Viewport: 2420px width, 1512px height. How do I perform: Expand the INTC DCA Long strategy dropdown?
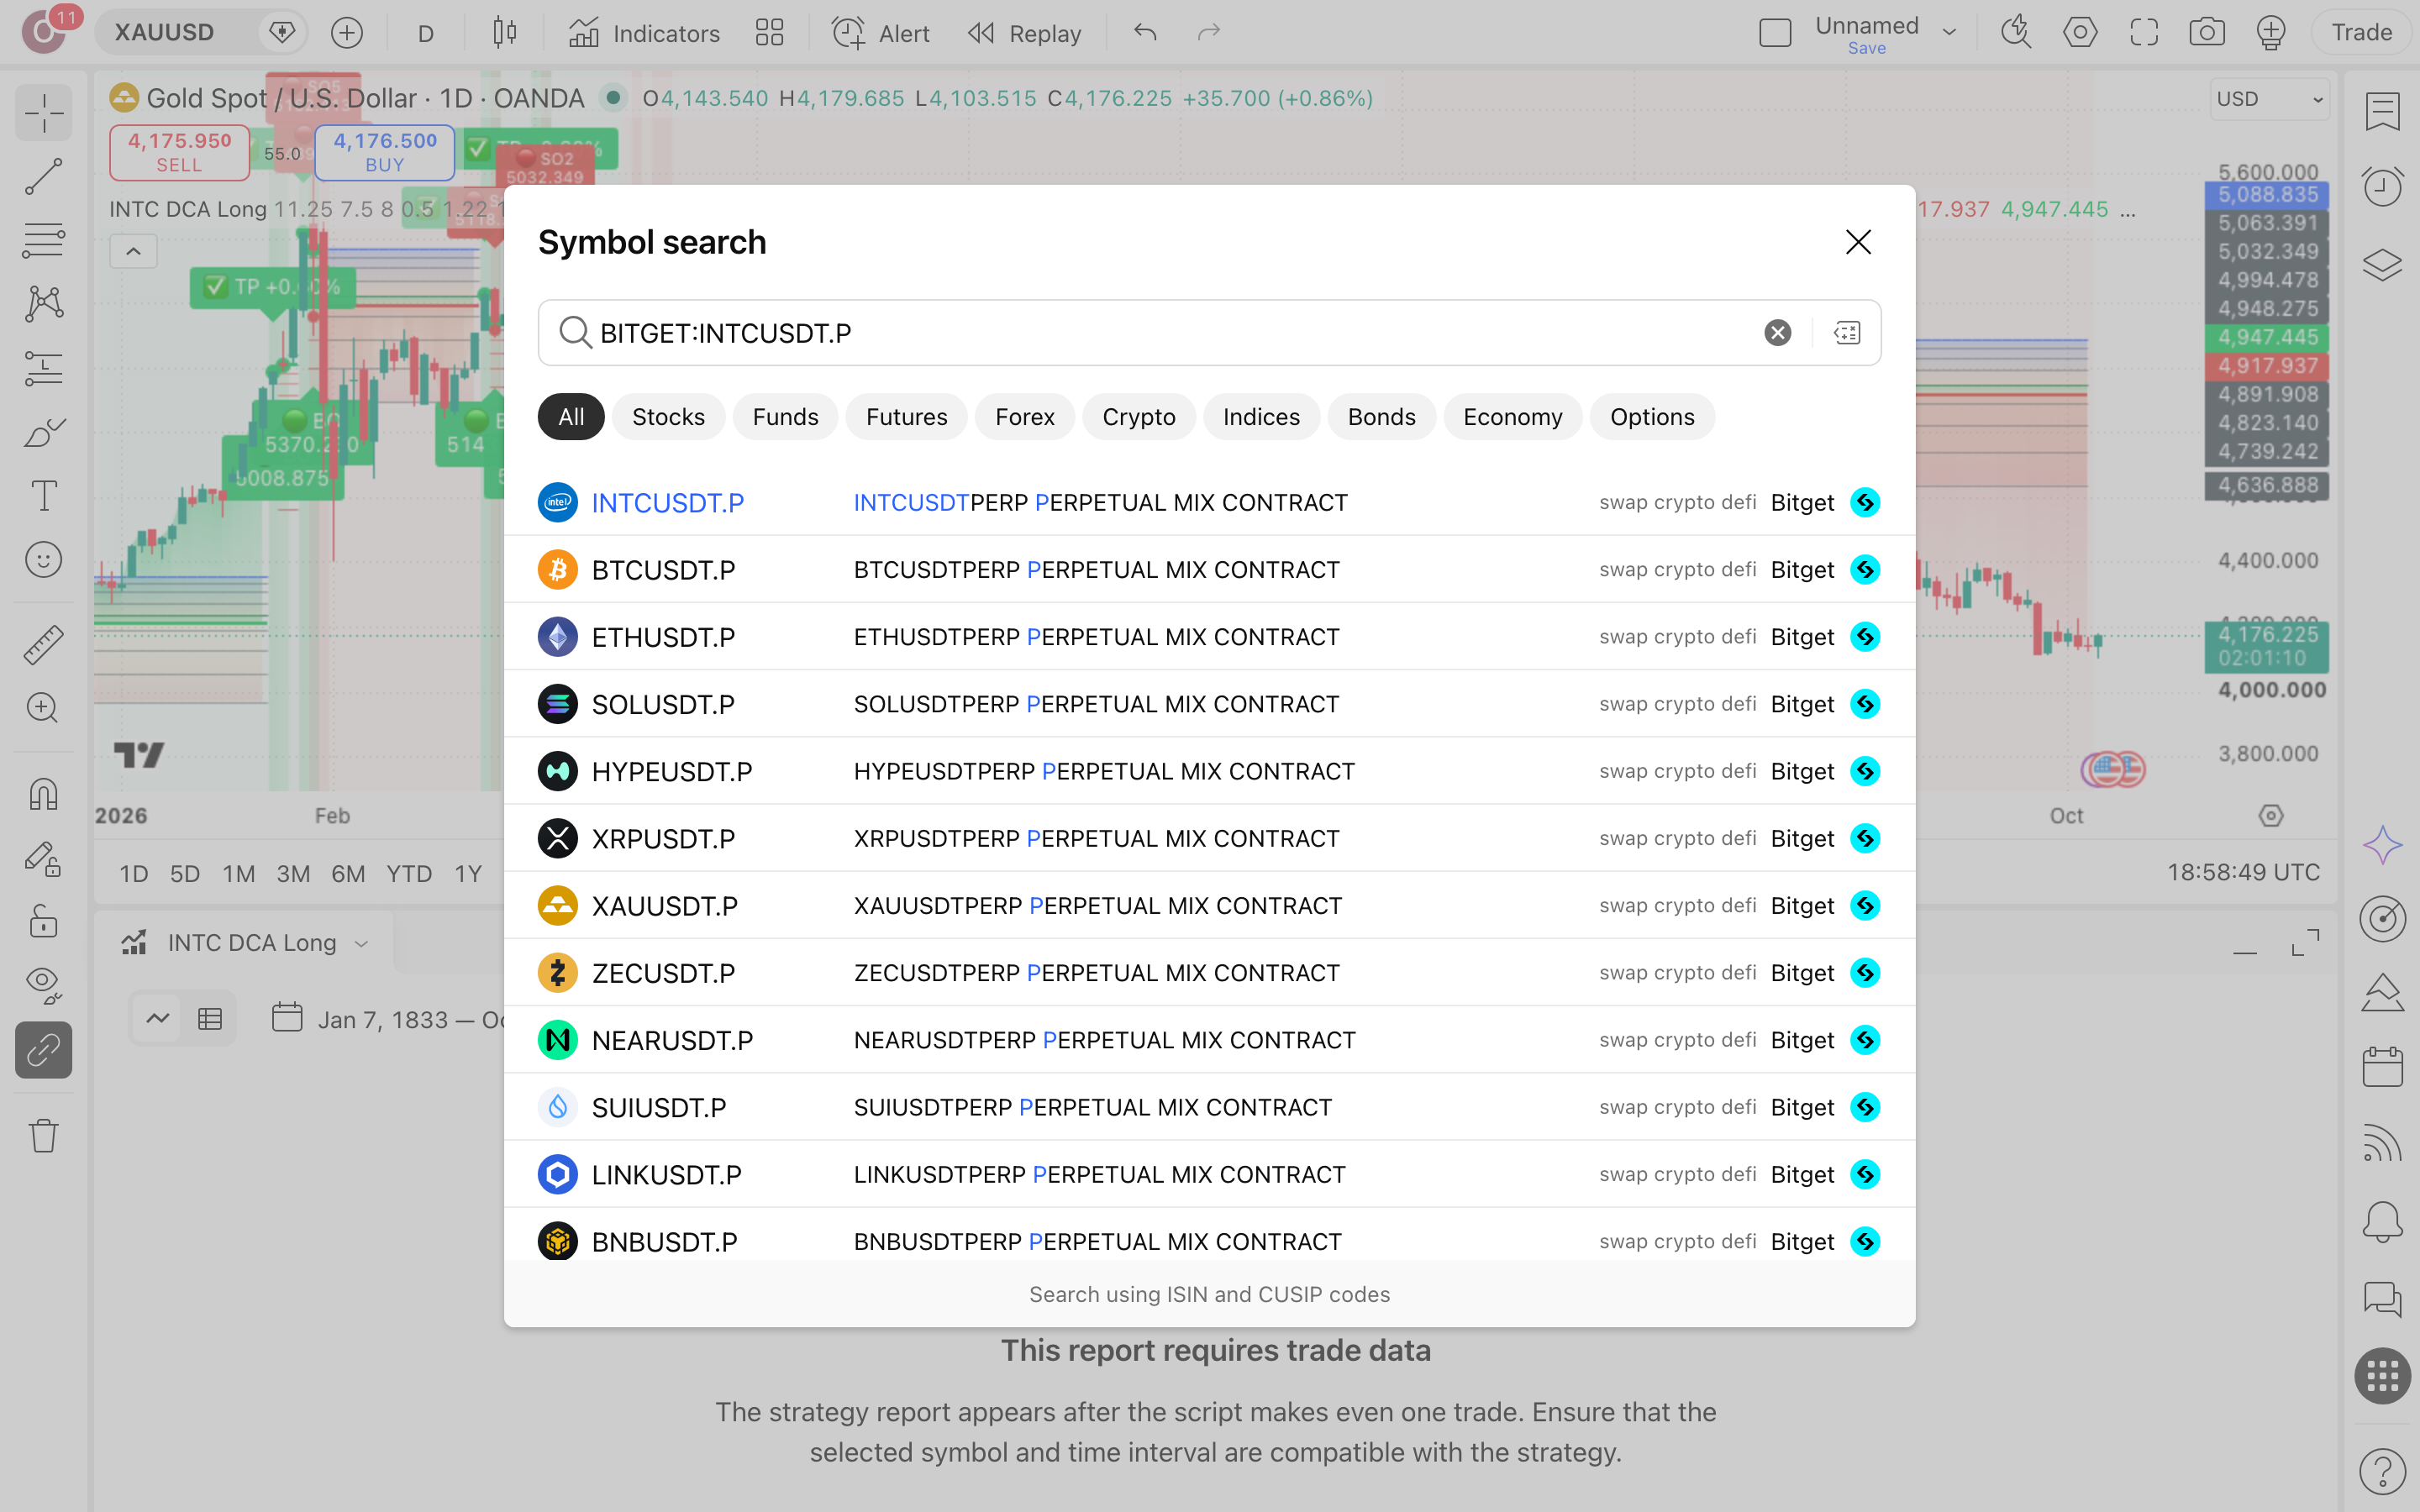[x=362, y=943]
